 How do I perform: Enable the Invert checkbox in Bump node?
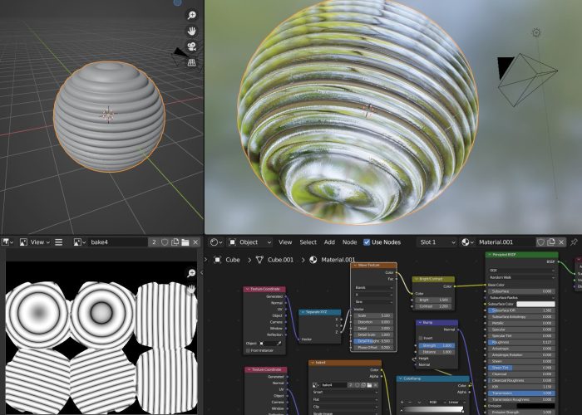pos(422,338)
